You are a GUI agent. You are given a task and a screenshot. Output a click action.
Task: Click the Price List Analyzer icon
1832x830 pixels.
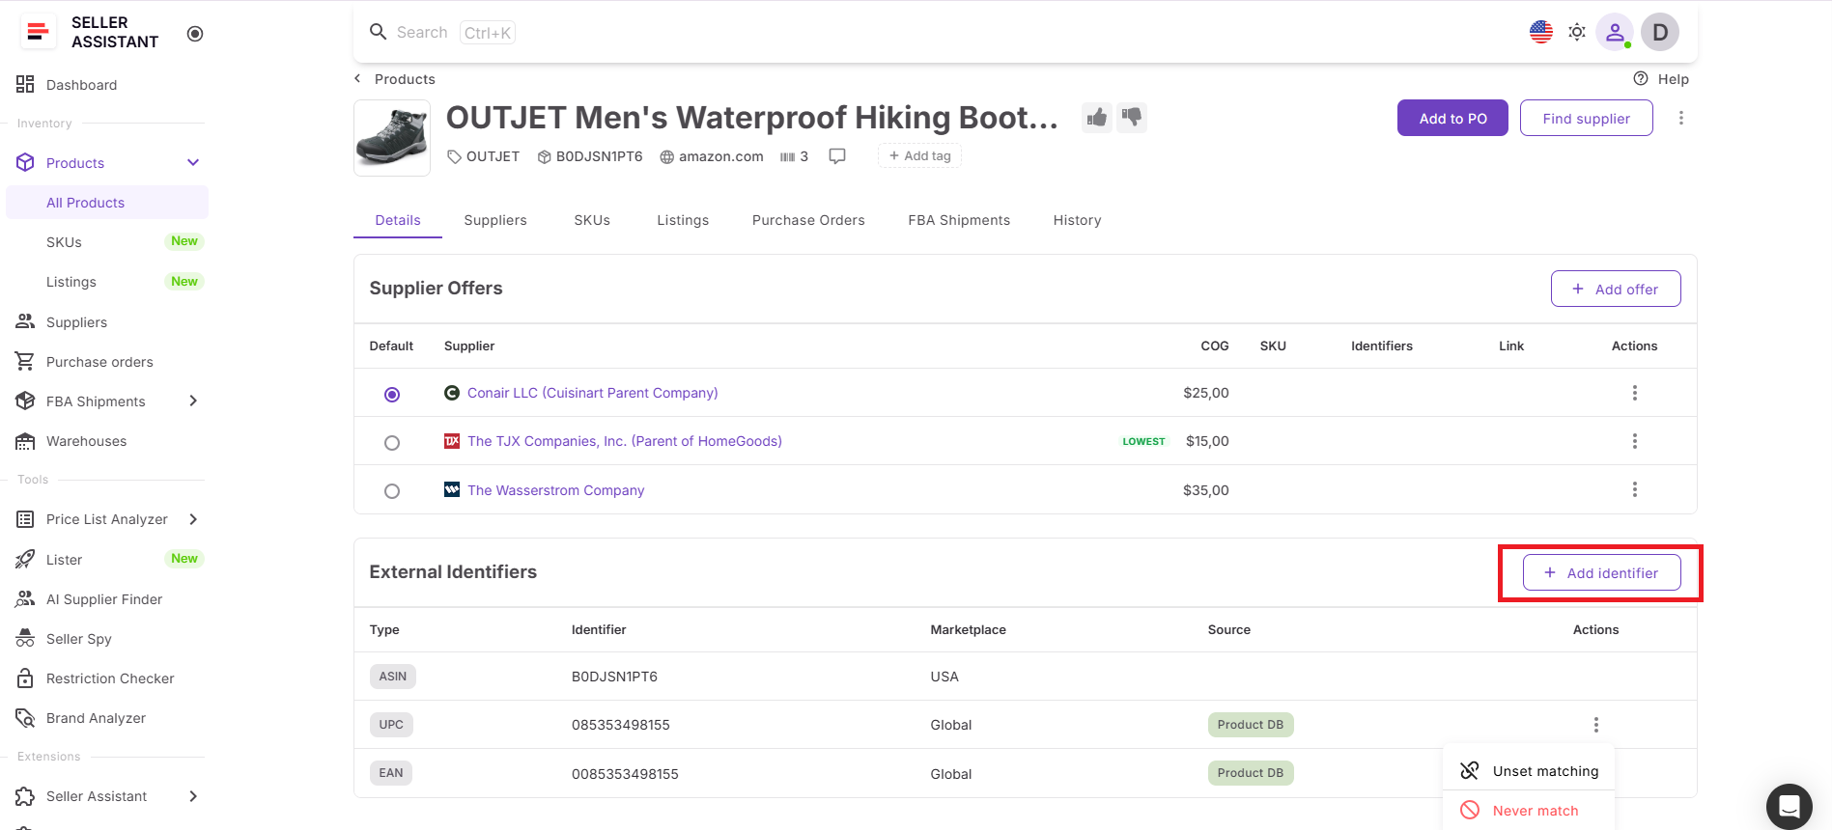coord(25,519)
